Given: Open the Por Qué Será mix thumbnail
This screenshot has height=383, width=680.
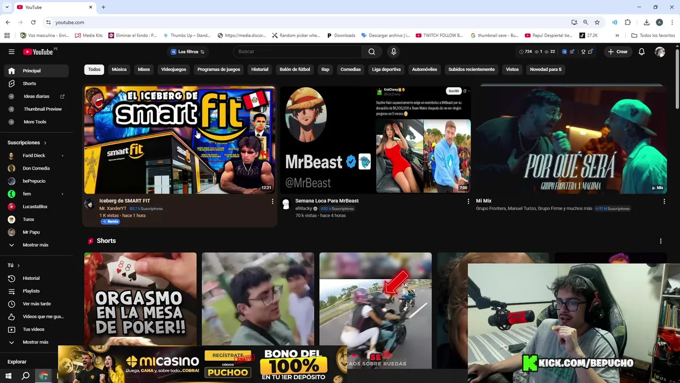Looking at the screenshot, I should (571, 140).
